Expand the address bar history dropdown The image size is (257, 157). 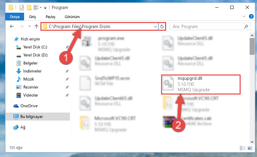[x=155, y=26]
